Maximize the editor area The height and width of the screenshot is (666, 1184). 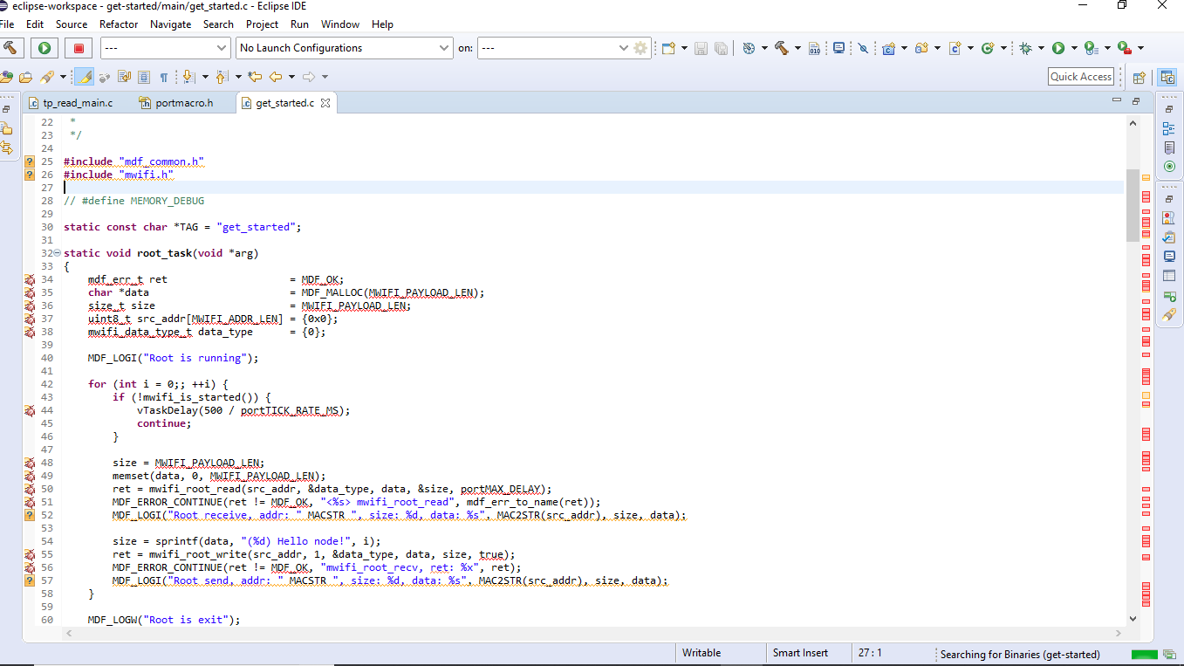coord(1136,101)
